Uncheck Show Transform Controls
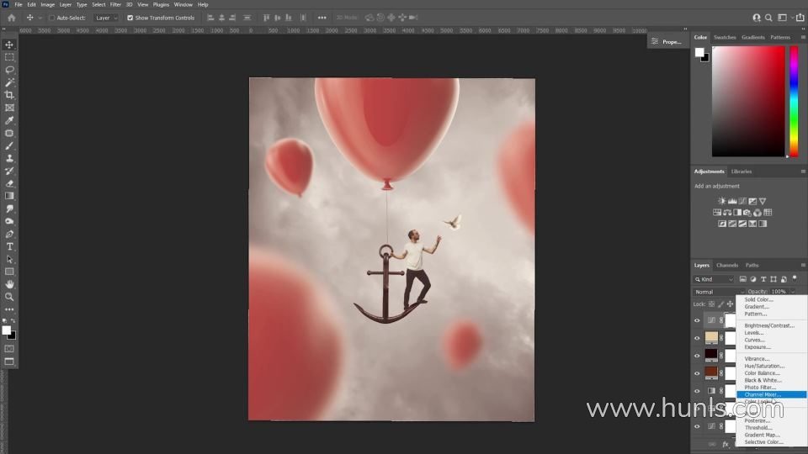808x454 pixels. click(x=130, y=18)
